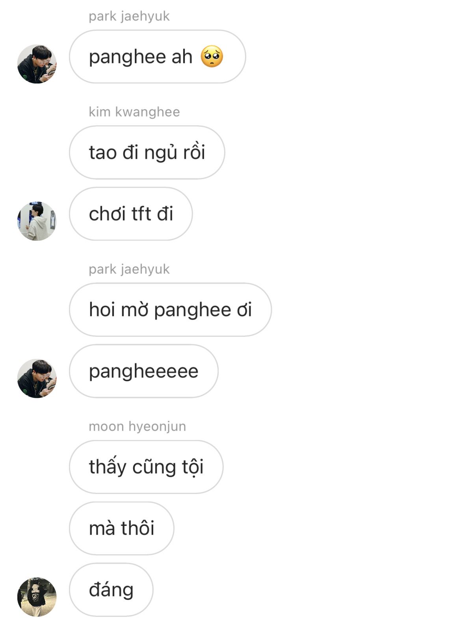Select the 'panghee ah' message bubble
Viewport: 461px width, 635px height.
[158, 57]
